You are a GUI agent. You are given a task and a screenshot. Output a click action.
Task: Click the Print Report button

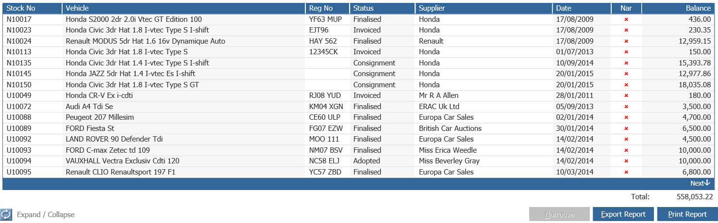coord(687,214)
